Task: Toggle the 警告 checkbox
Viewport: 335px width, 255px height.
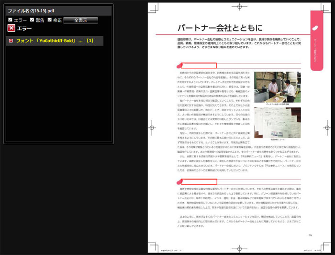Action: 32,20
